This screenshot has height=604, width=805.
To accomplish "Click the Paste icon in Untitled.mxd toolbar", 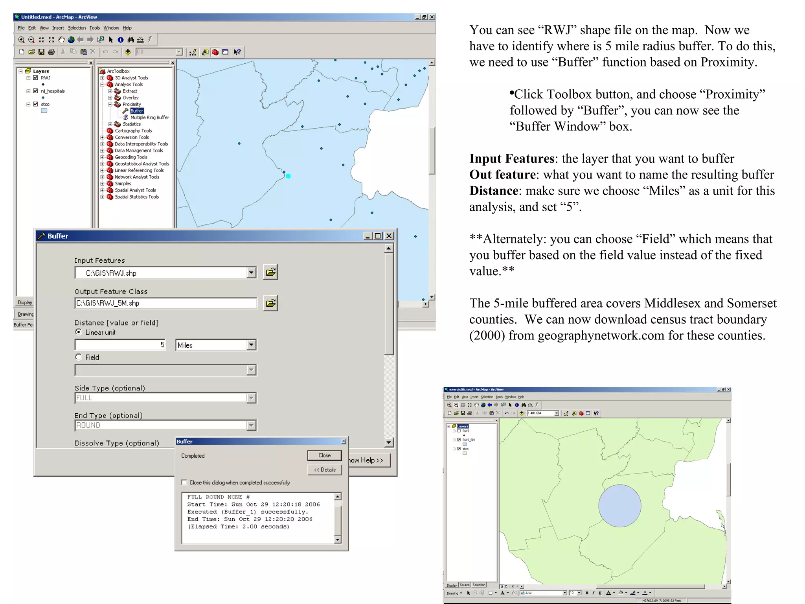I will click(x=83, y=52).
